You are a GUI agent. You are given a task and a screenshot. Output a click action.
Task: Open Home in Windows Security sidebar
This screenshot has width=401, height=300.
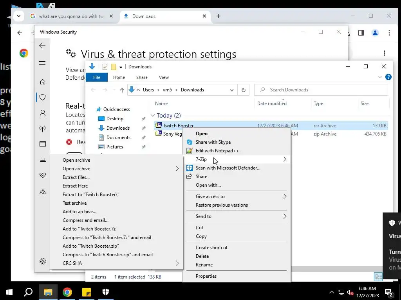pos(42,82)
